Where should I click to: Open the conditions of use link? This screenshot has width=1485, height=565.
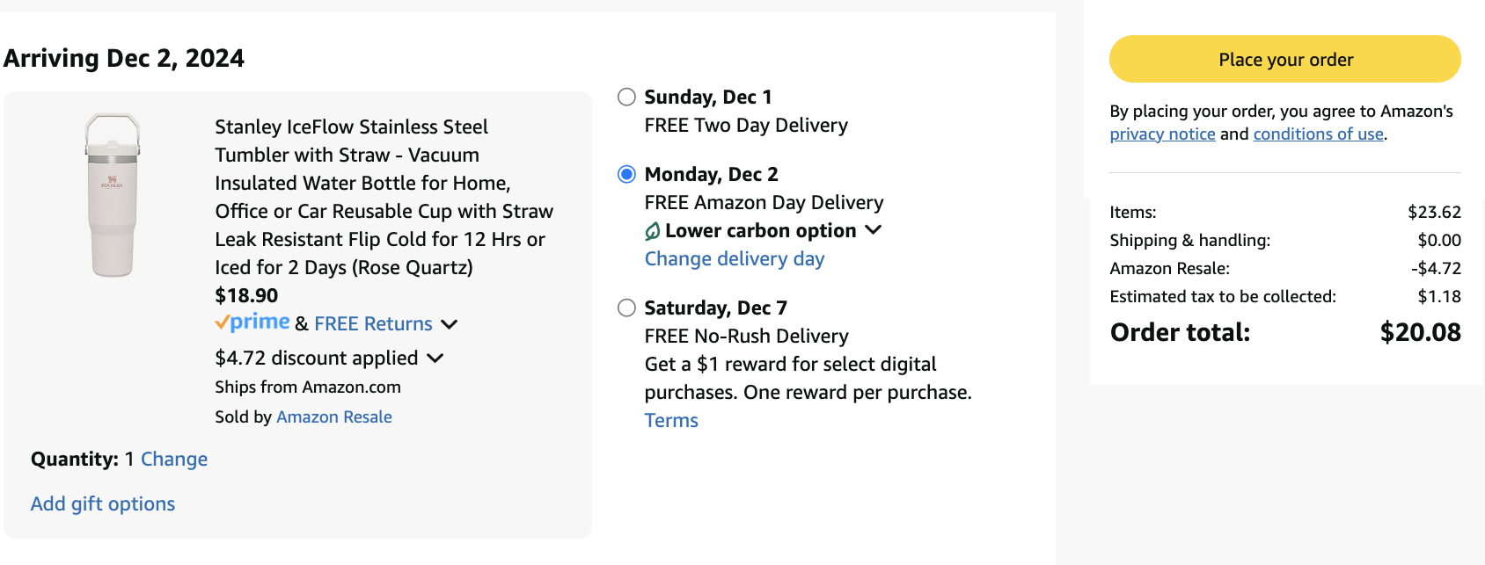point(1317,134)
